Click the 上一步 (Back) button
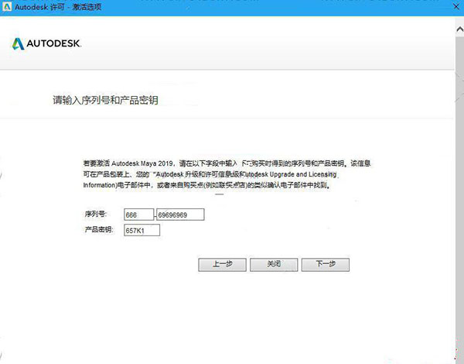 pos(222,264)
